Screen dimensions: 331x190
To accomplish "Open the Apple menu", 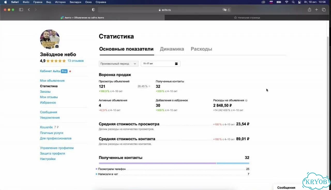I will (5, 2).
